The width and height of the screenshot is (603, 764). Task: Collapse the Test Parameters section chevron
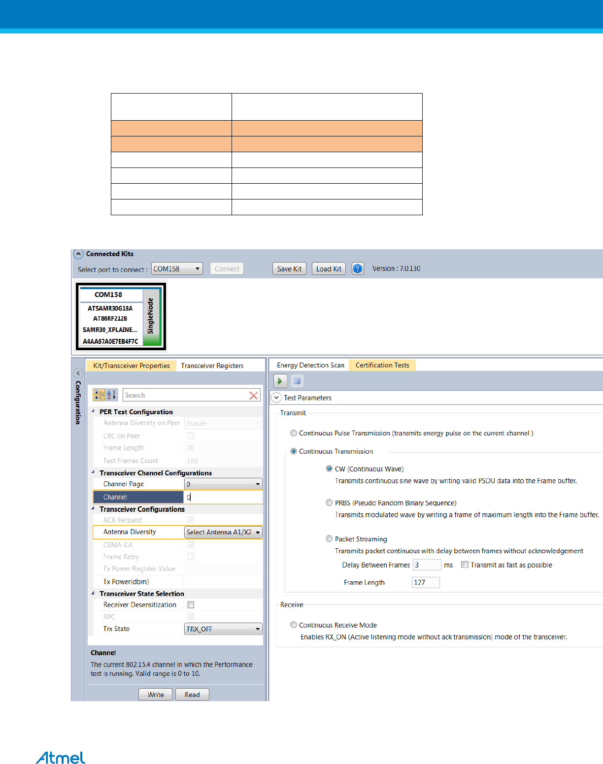pos(276,398)
